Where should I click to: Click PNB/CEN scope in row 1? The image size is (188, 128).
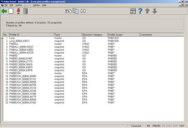pyautogui.click(x=113, y=38)
